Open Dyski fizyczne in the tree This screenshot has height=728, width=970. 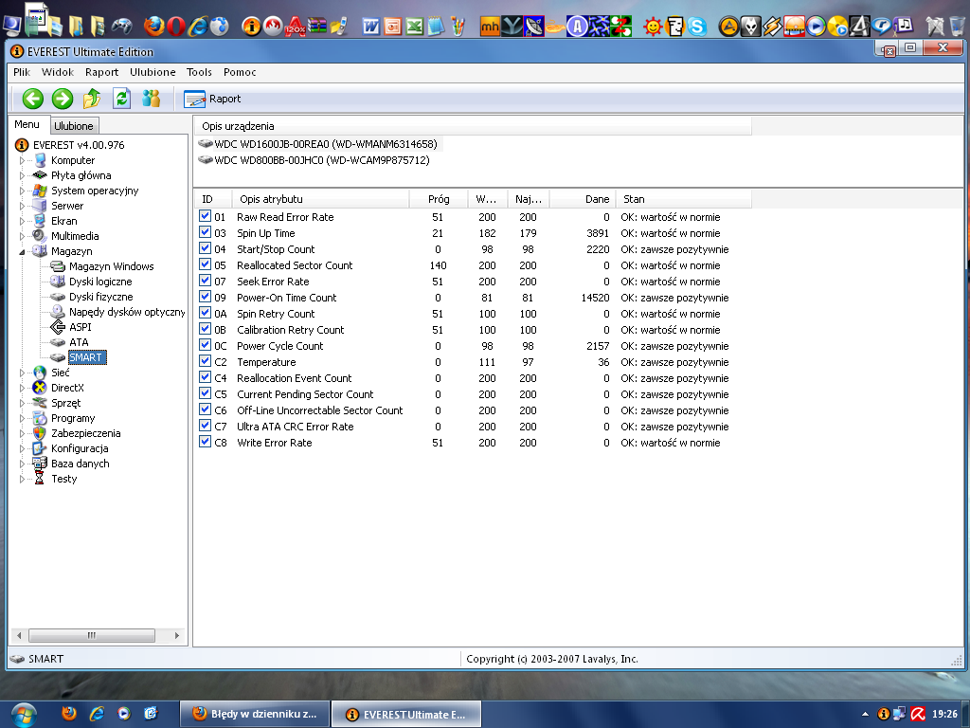point(100,297)
